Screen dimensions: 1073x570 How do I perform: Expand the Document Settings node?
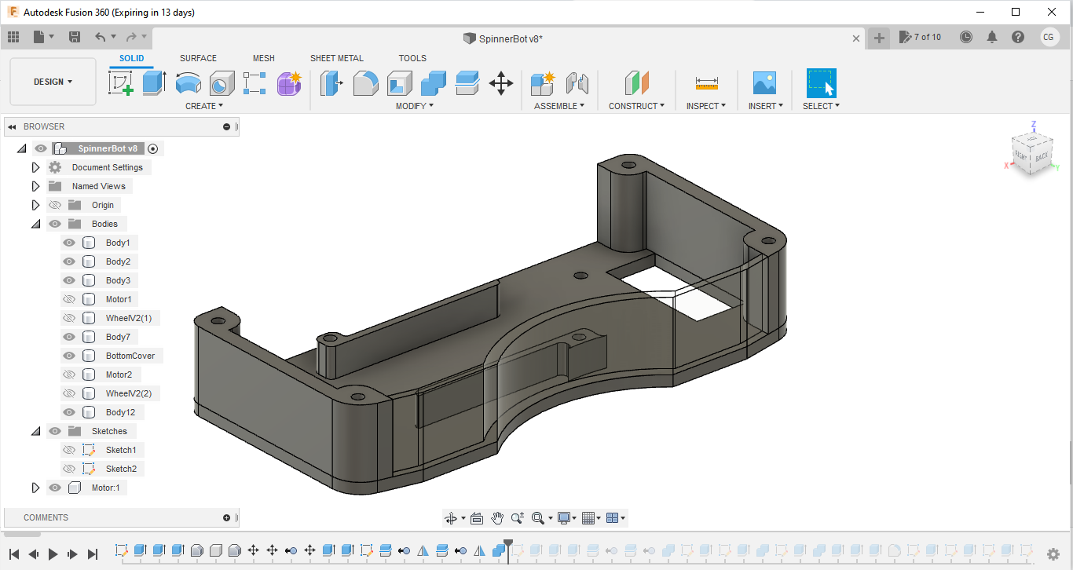(x=35, y=167)
